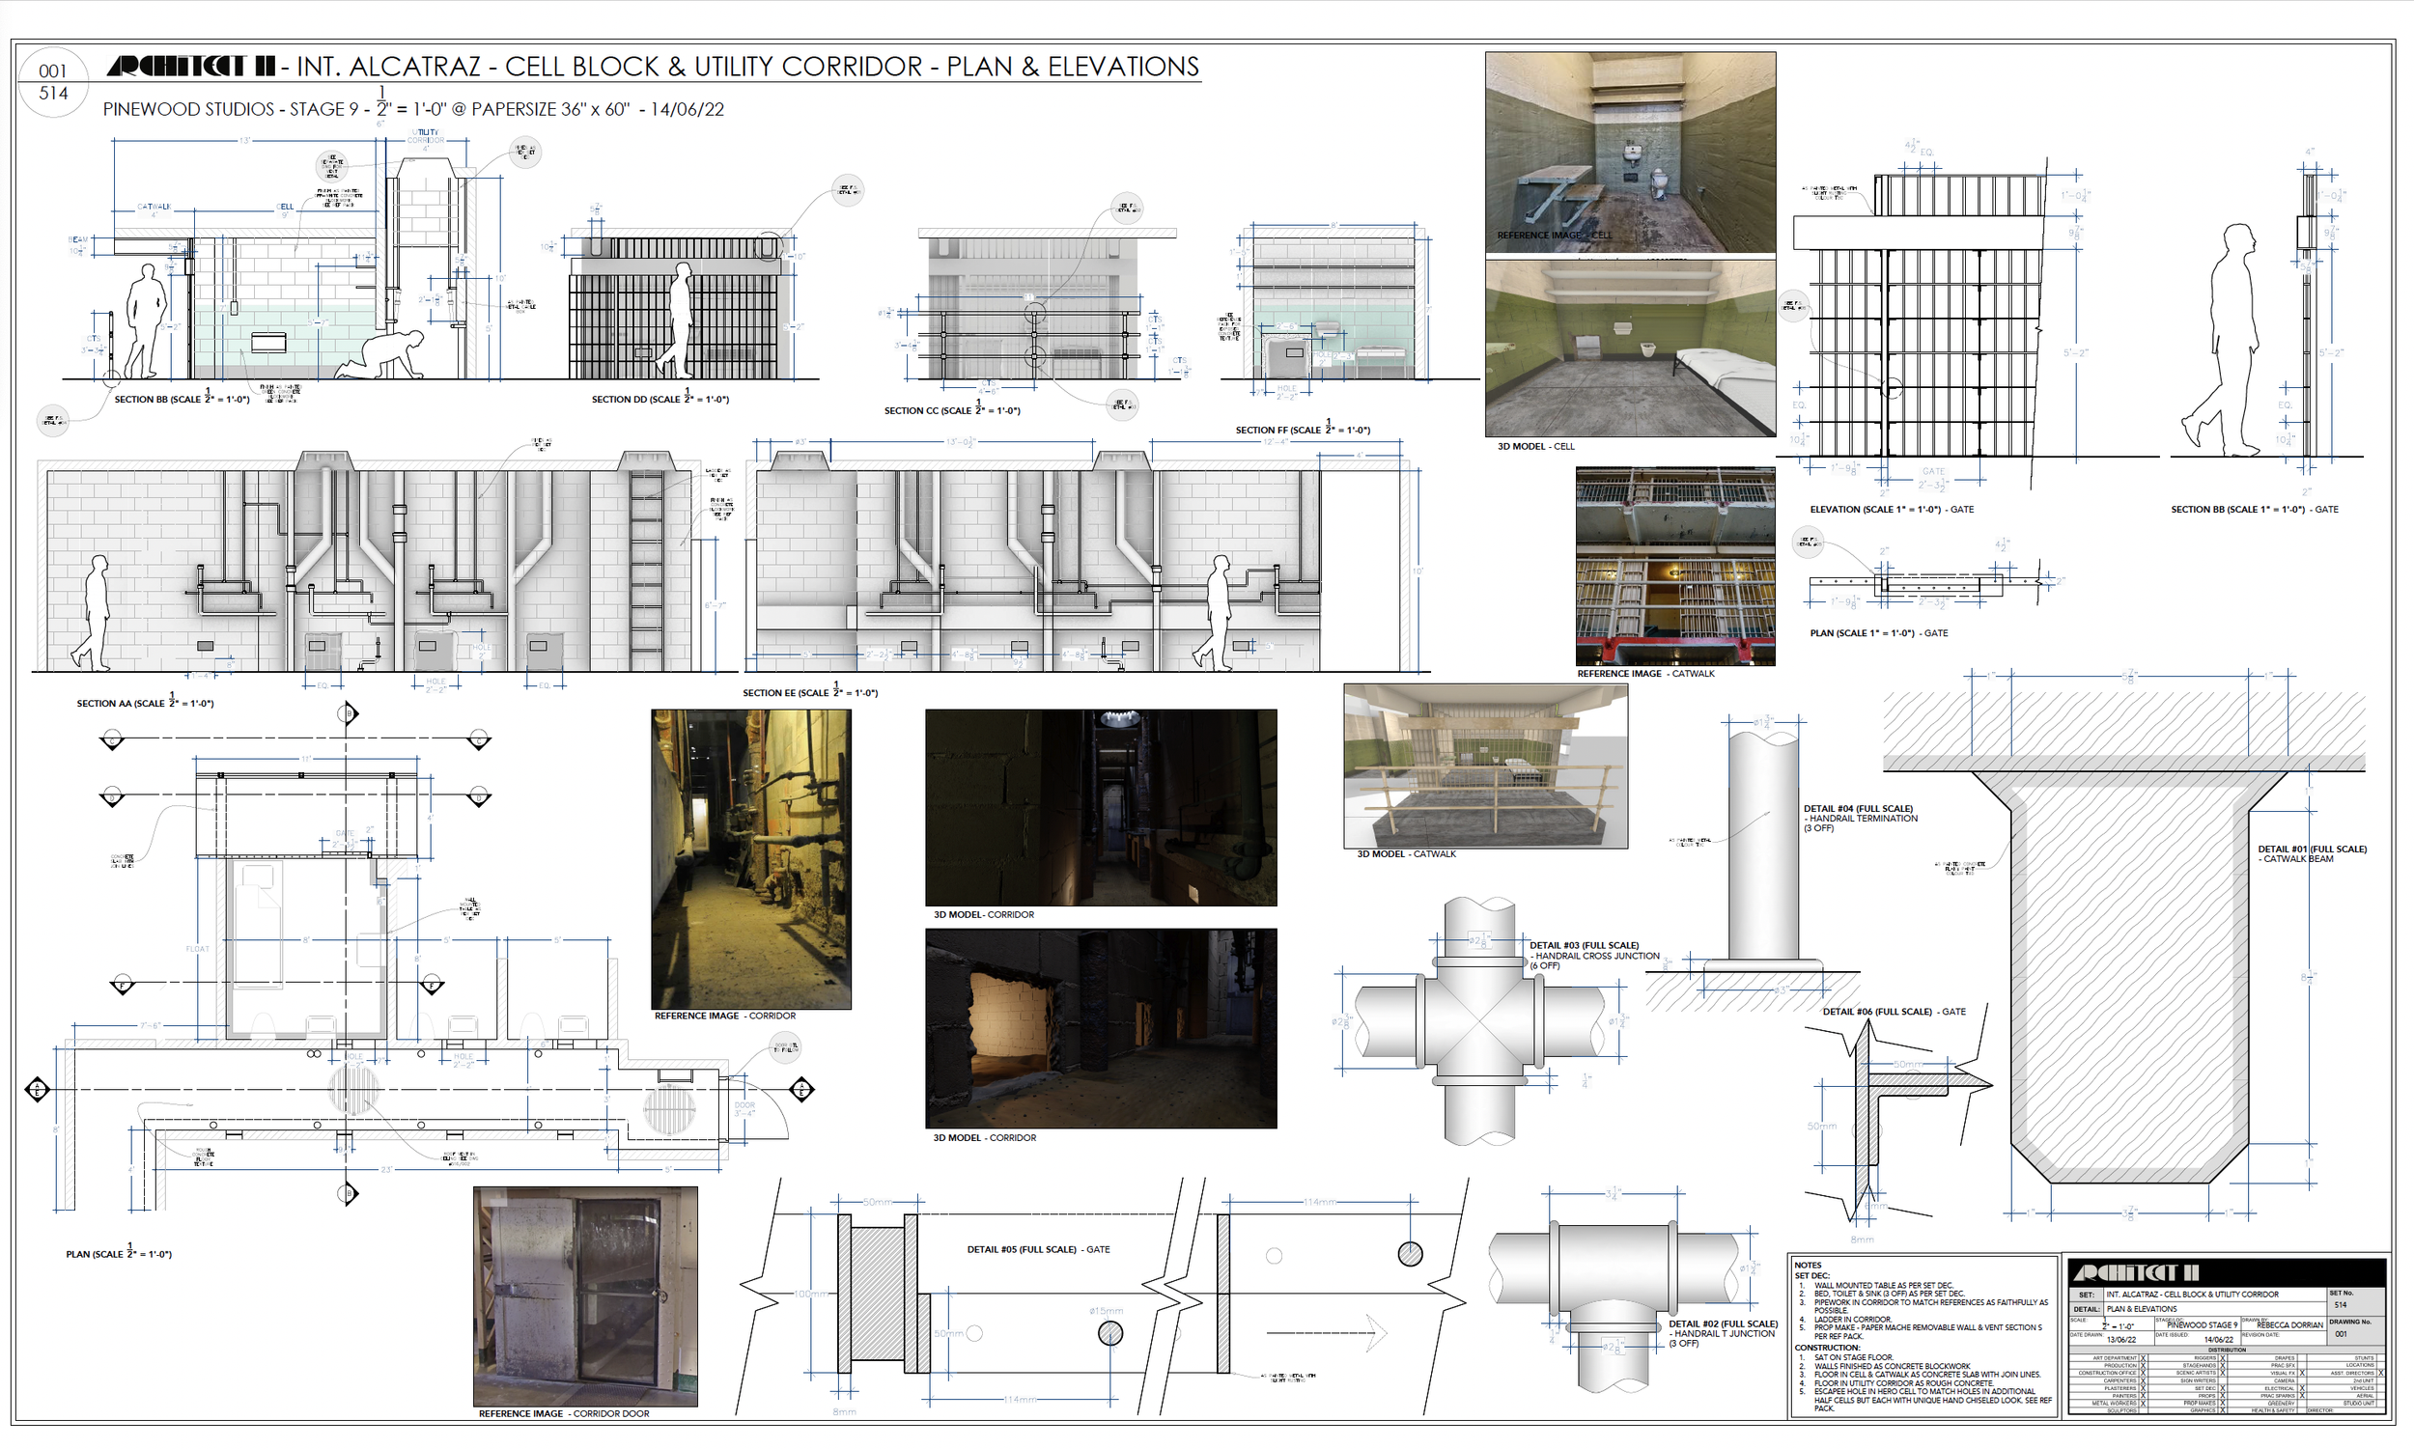Toggle the Asst. Directors distribution checkbox

(x=2381, y=1373)
